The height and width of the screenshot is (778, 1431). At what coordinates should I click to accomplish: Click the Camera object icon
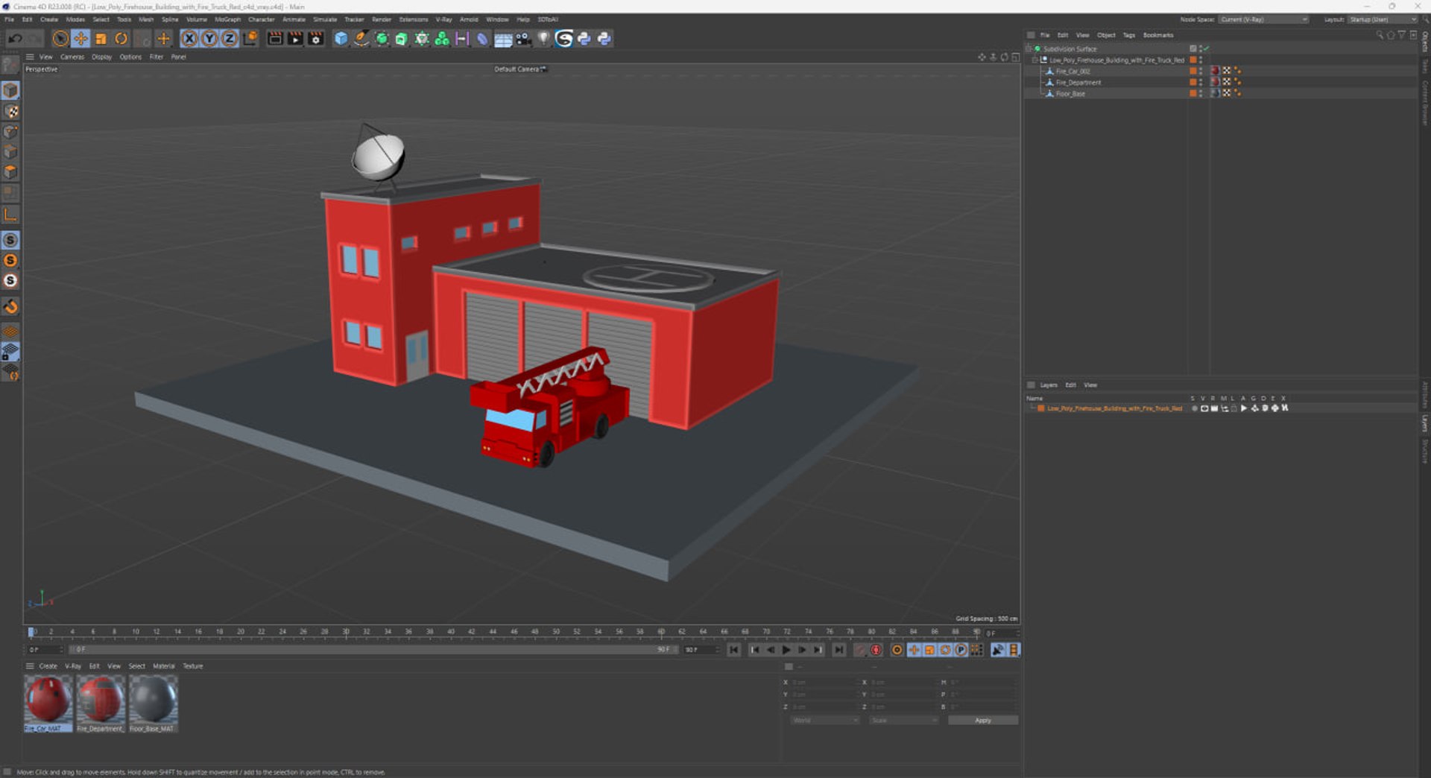click(x=523, y=39)
